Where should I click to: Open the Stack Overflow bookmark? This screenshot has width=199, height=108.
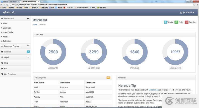(x=82, y=8)
